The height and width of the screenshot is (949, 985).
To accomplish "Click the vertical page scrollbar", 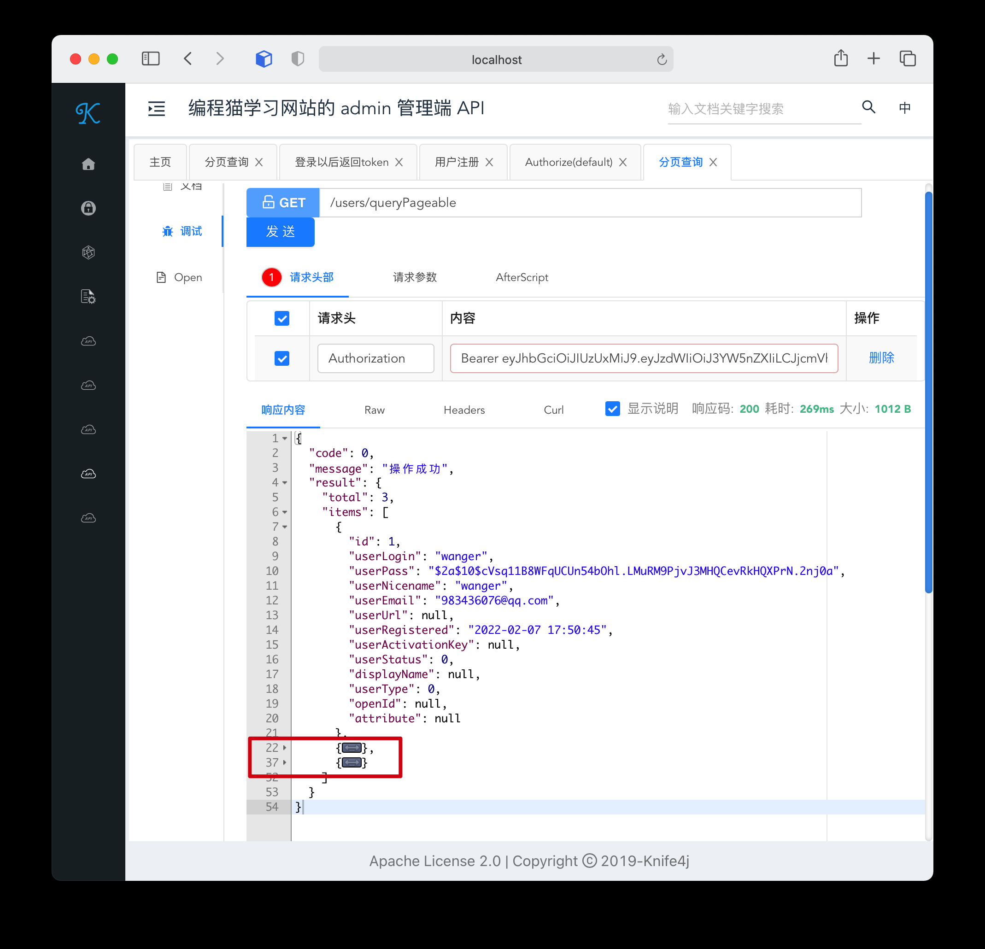I will pyautogui.click(x=929, y=392).
